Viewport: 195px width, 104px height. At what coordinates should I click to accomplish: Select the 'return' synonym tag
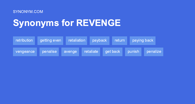coord(120,41)
